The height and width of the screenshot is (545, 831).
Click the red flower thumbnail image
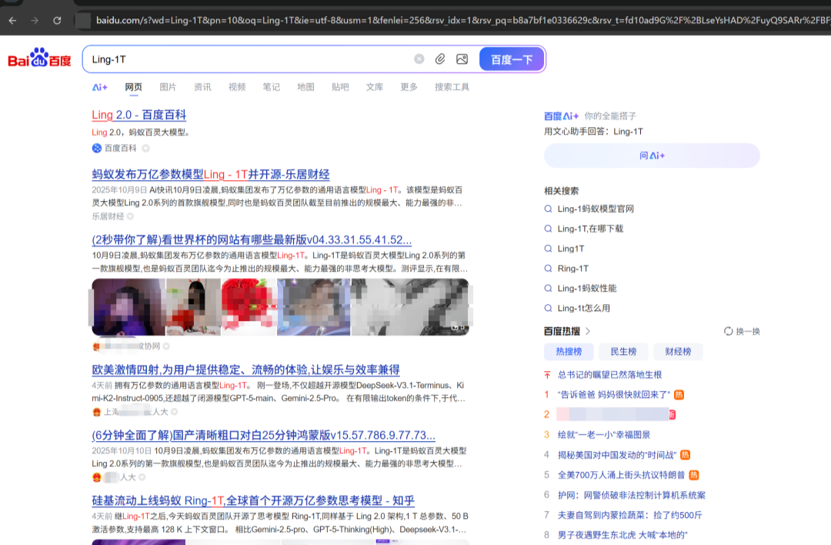[x=249, y=307]
